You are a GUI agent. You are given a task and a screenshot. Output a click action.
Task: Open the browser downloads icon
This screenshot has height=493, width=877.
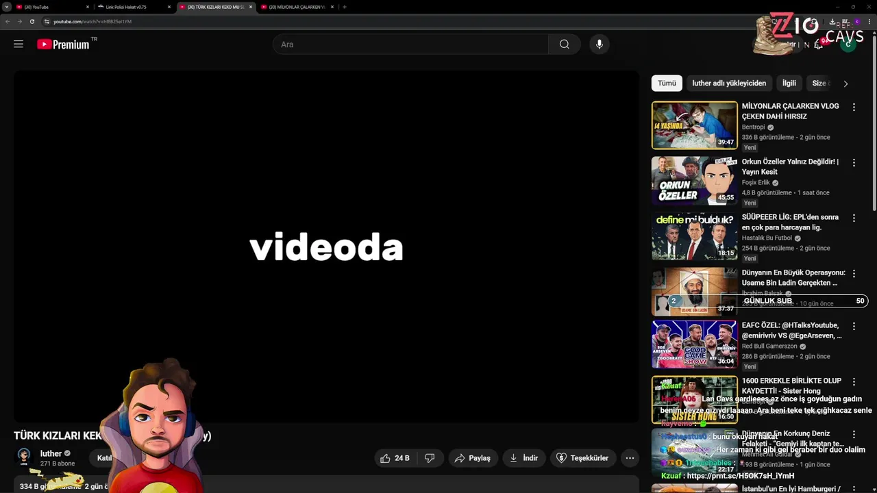(832, 21)
